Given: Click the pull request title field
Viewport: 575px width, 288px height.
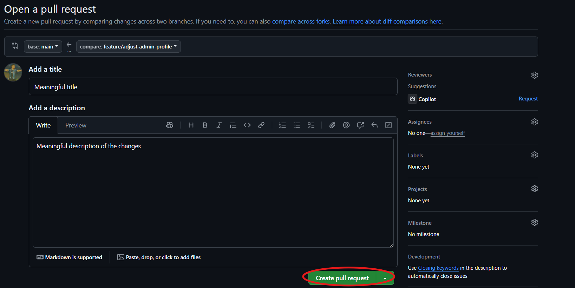Looking at the screenshot, I should pyautogui.click(x=213, y=87).
